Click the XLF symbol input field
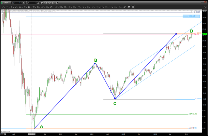Viewport: 208px width, 136px height. pos(15,3)
